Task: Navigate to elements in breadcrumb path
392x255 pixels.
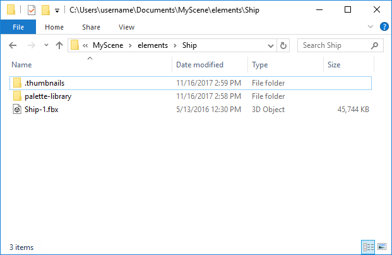Action: pyautogui.click(x=153, y=45)
